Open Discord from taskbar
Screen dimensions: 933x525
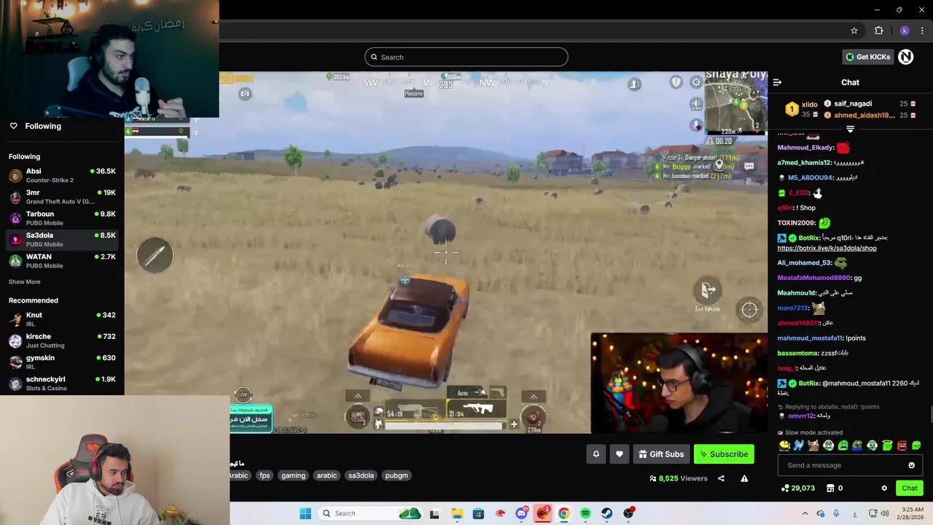click(521, 513)
